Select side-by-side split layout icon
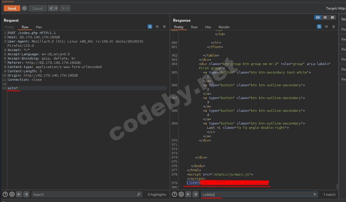Screen dimensions: 346x202 318,17
